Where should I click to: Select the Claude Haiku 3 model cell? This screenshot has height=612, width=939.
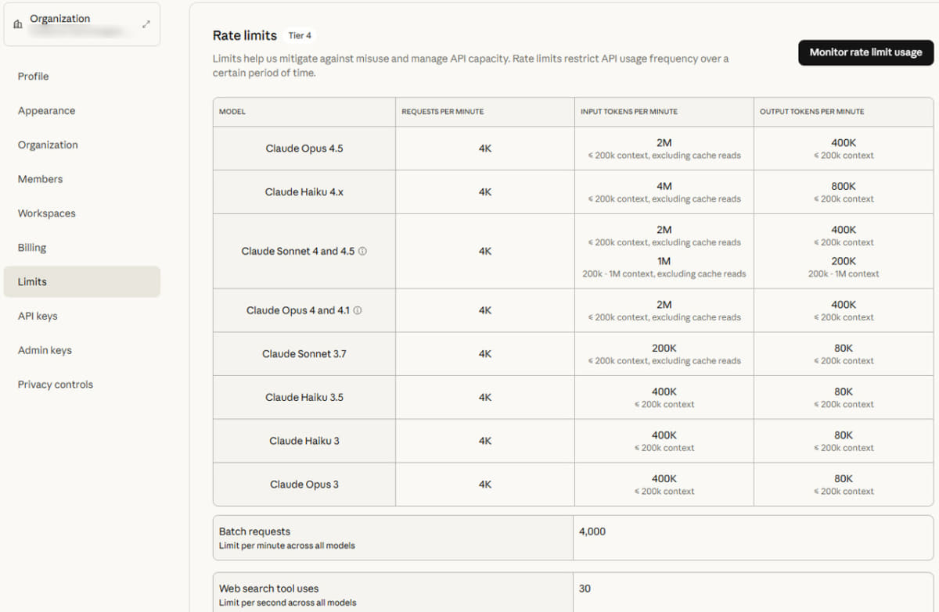coord(304,441)
